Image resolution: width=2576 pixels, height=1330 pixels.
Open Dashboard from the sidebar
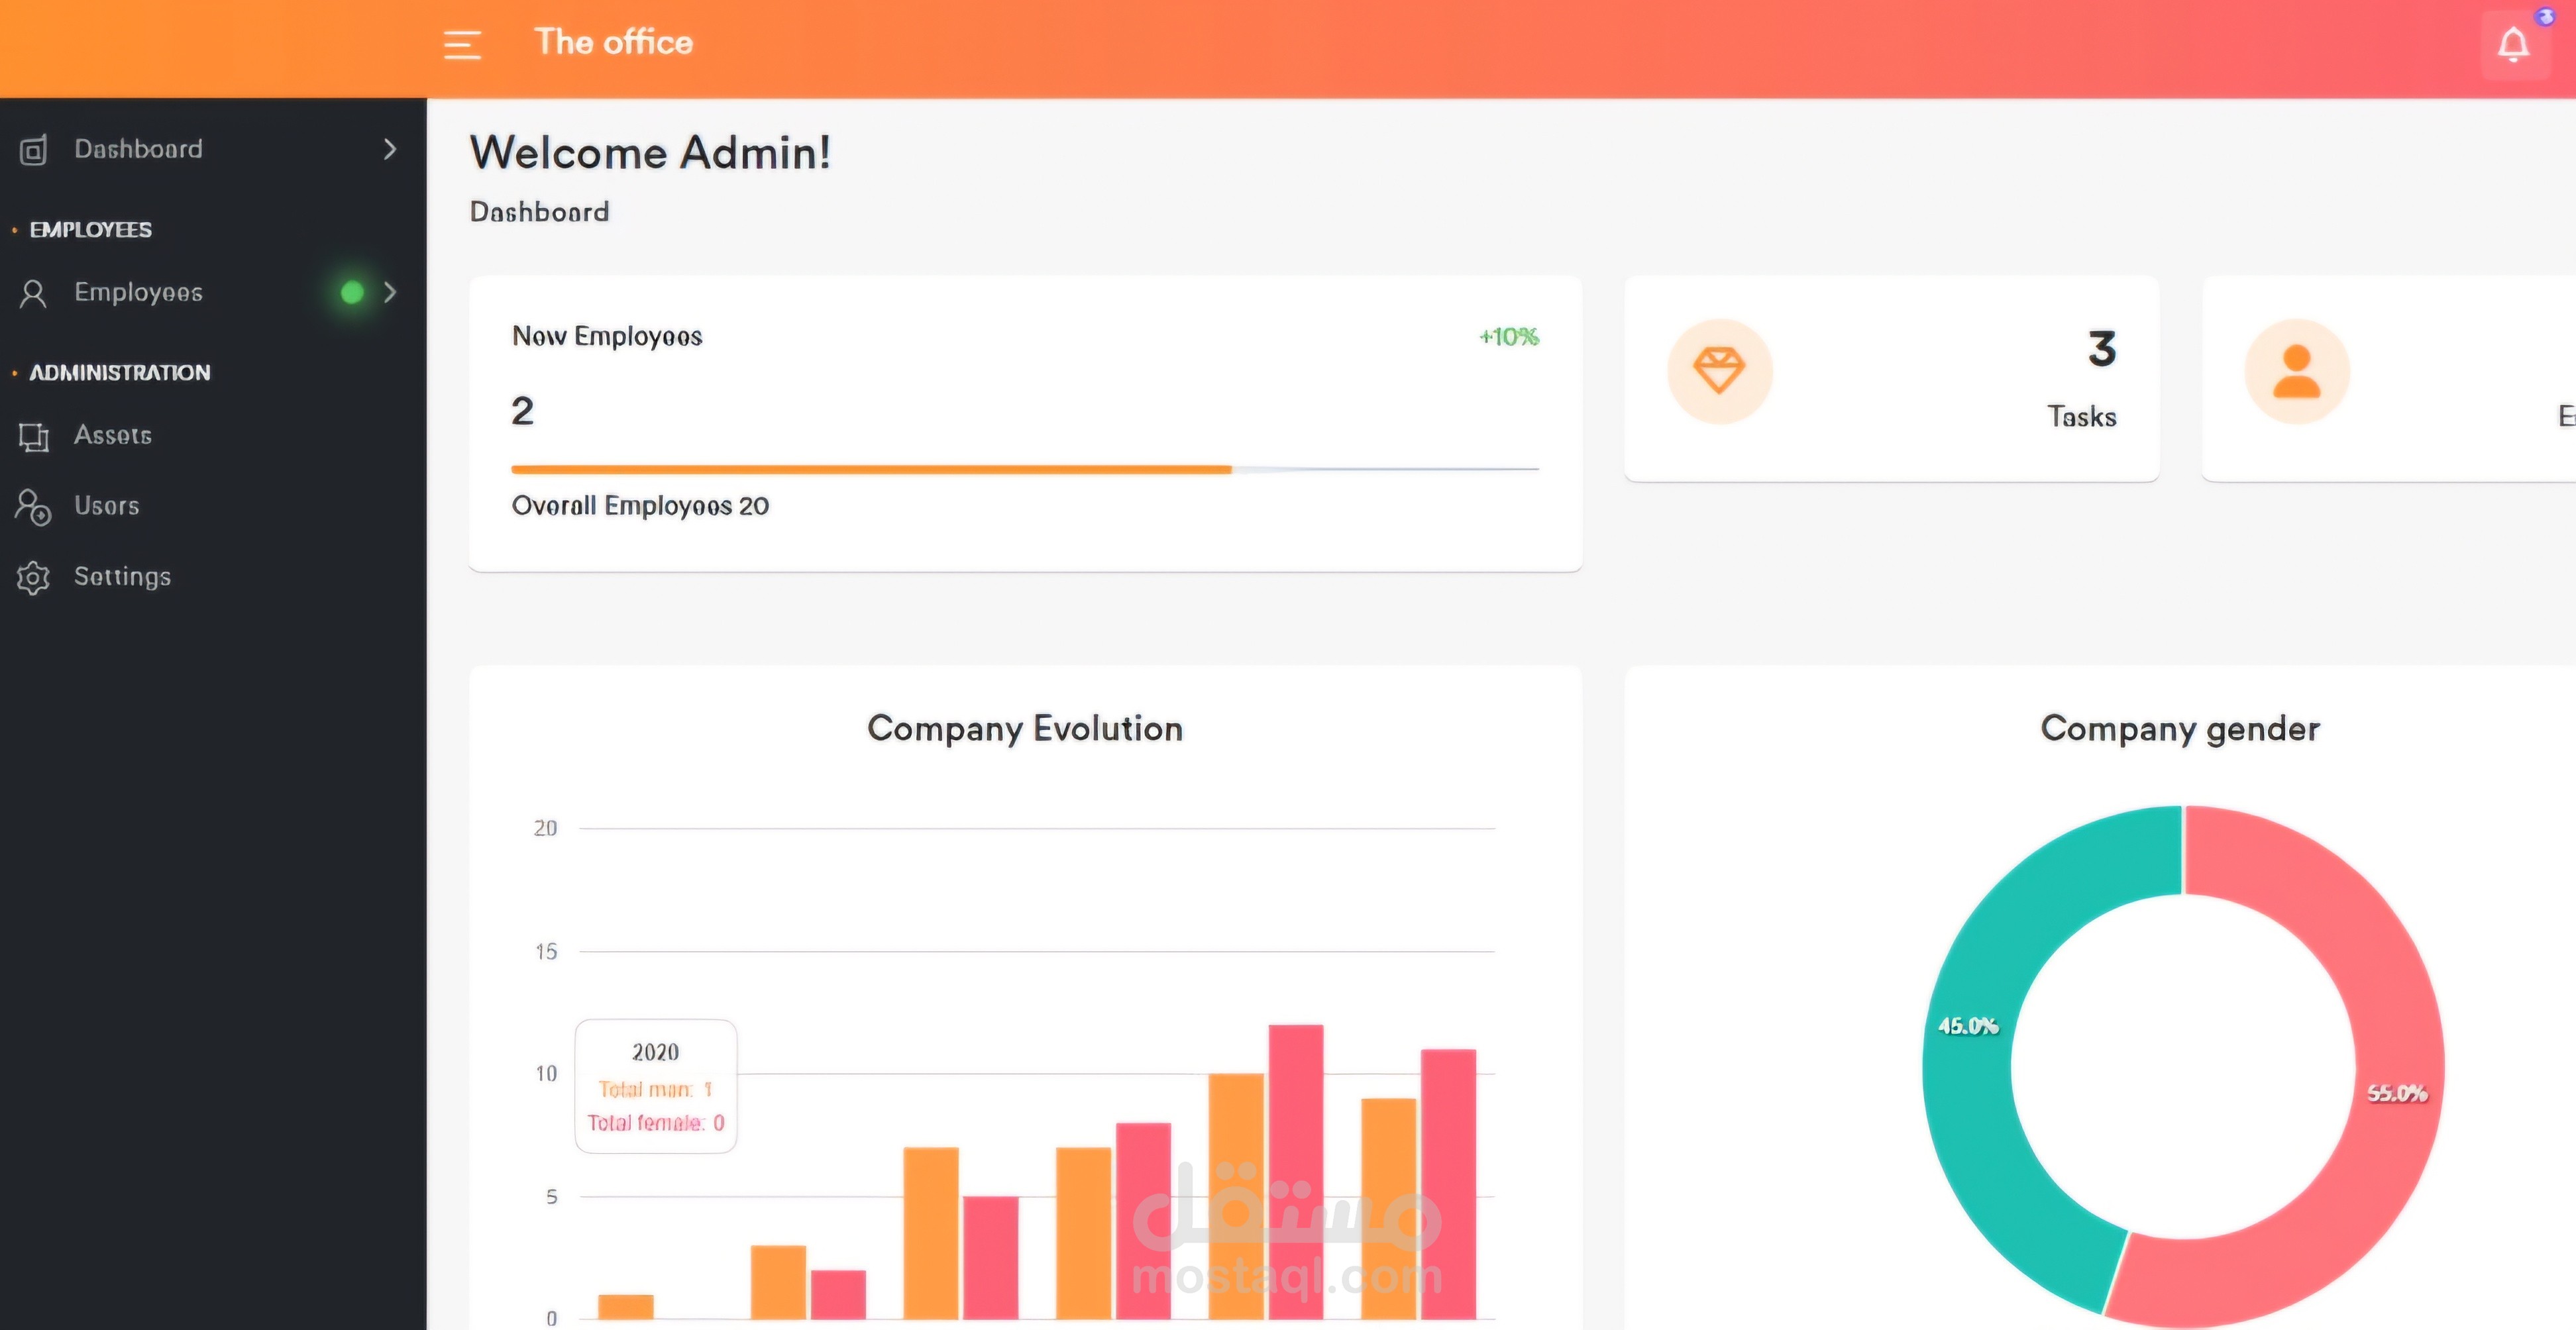[x=213, y=149]
